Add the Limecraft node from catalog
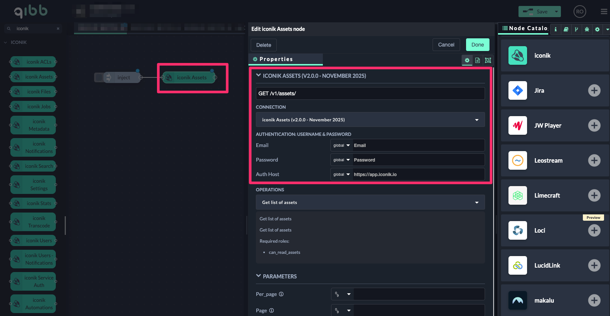The image size is (610, 316). [x=594, y=195]
